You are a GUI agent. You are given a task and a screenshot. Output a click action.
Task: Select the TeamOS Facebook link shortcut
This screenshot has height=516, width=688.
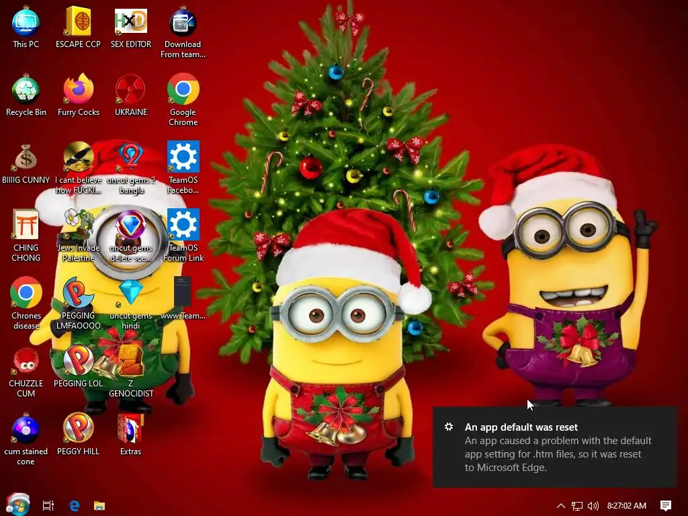tap(183, 168)
